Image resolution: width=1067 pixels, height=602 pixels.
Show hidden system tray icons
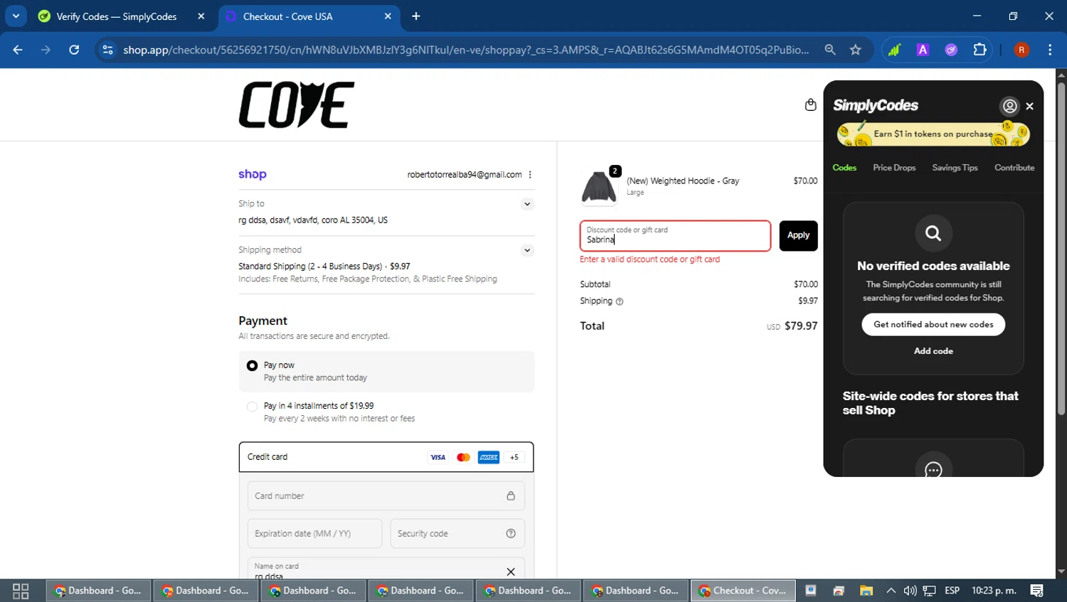[x=891, y=591]
